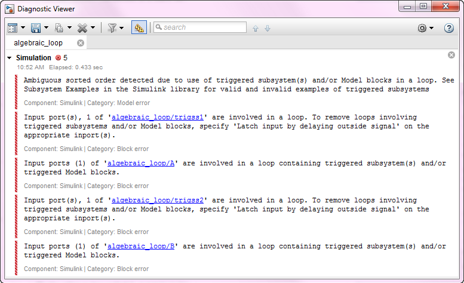
Task: Open dropdown arrow next to Filter icon
Action: 122,28
